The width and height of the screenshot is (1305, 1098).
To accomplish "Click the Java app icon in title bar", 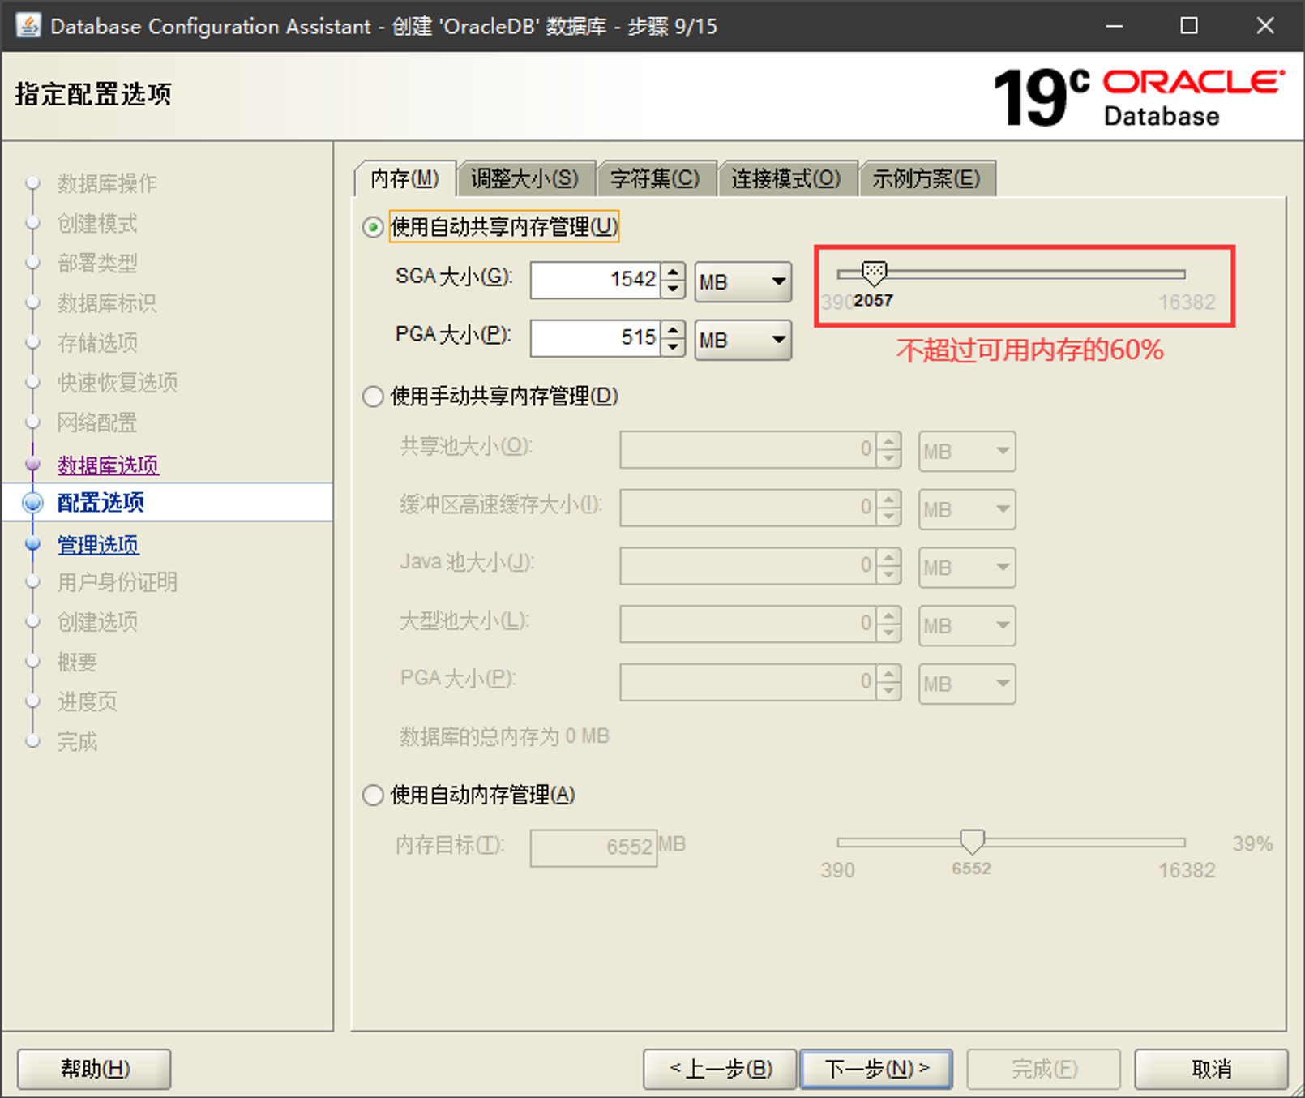I will click(x=28, y=25).
